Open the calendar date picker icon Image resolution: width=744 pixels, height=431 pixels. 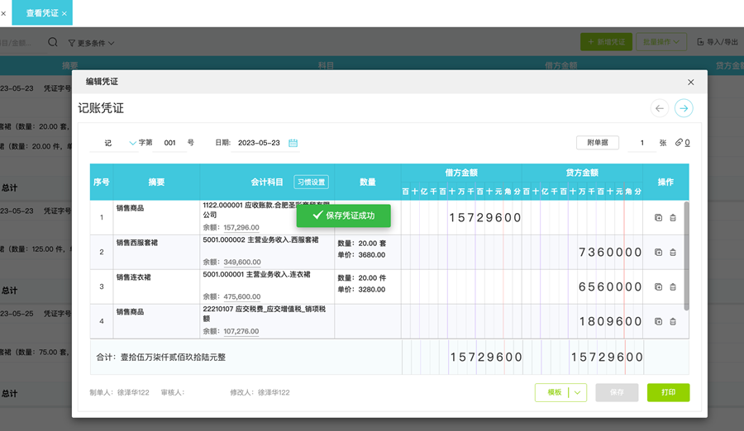point(293,143)
